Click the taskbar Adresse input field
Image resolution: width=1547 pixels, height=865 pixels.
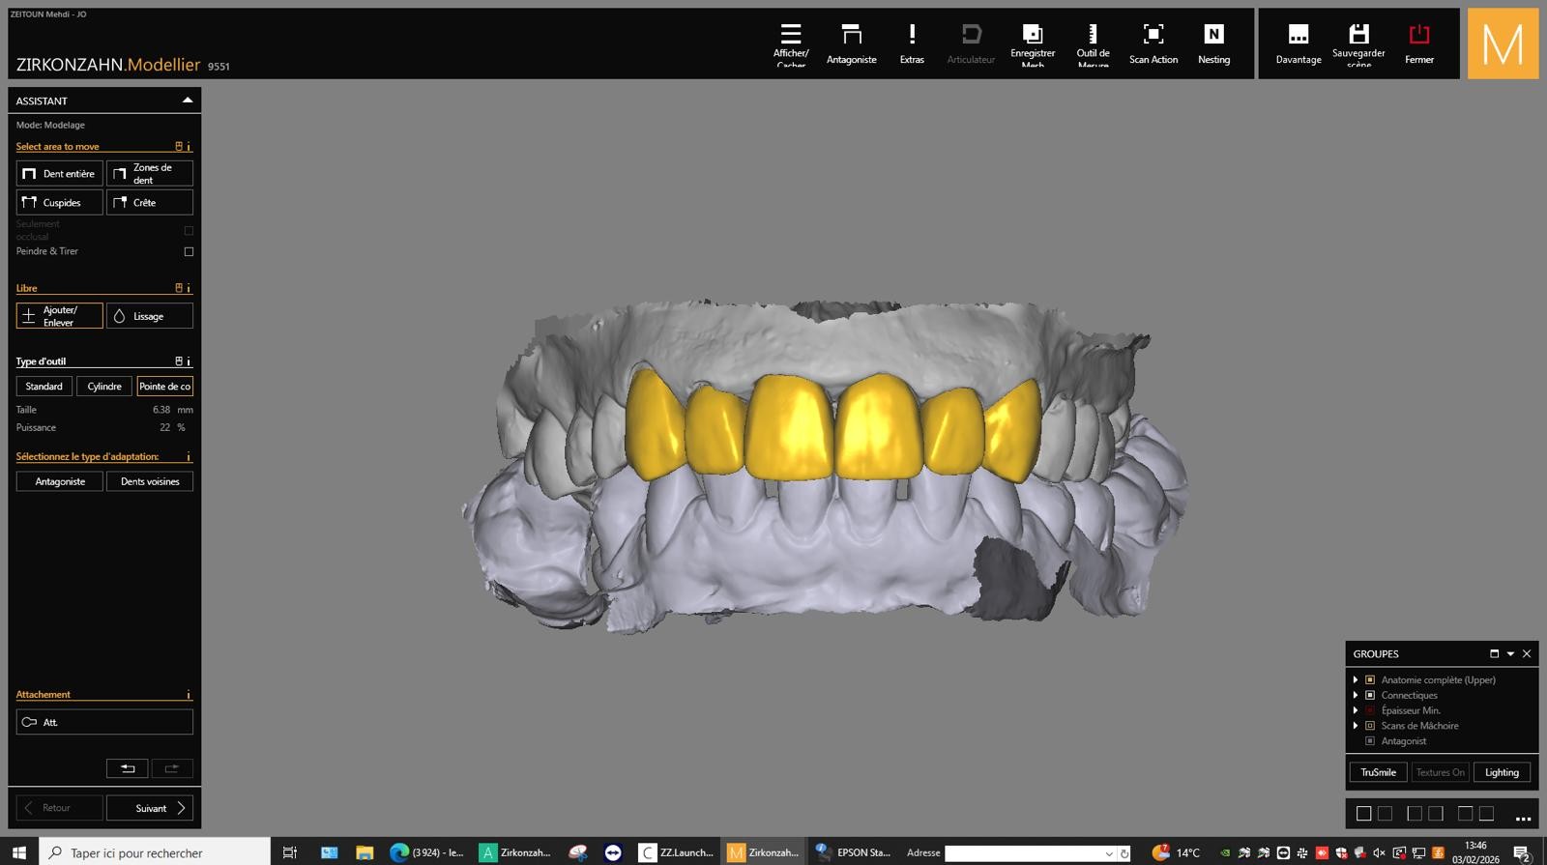[x=1024, y=853]
